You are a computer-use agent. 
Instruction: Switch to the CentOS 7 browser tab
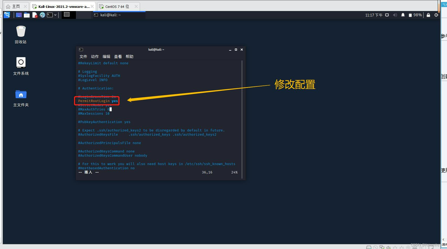[116, 6]
